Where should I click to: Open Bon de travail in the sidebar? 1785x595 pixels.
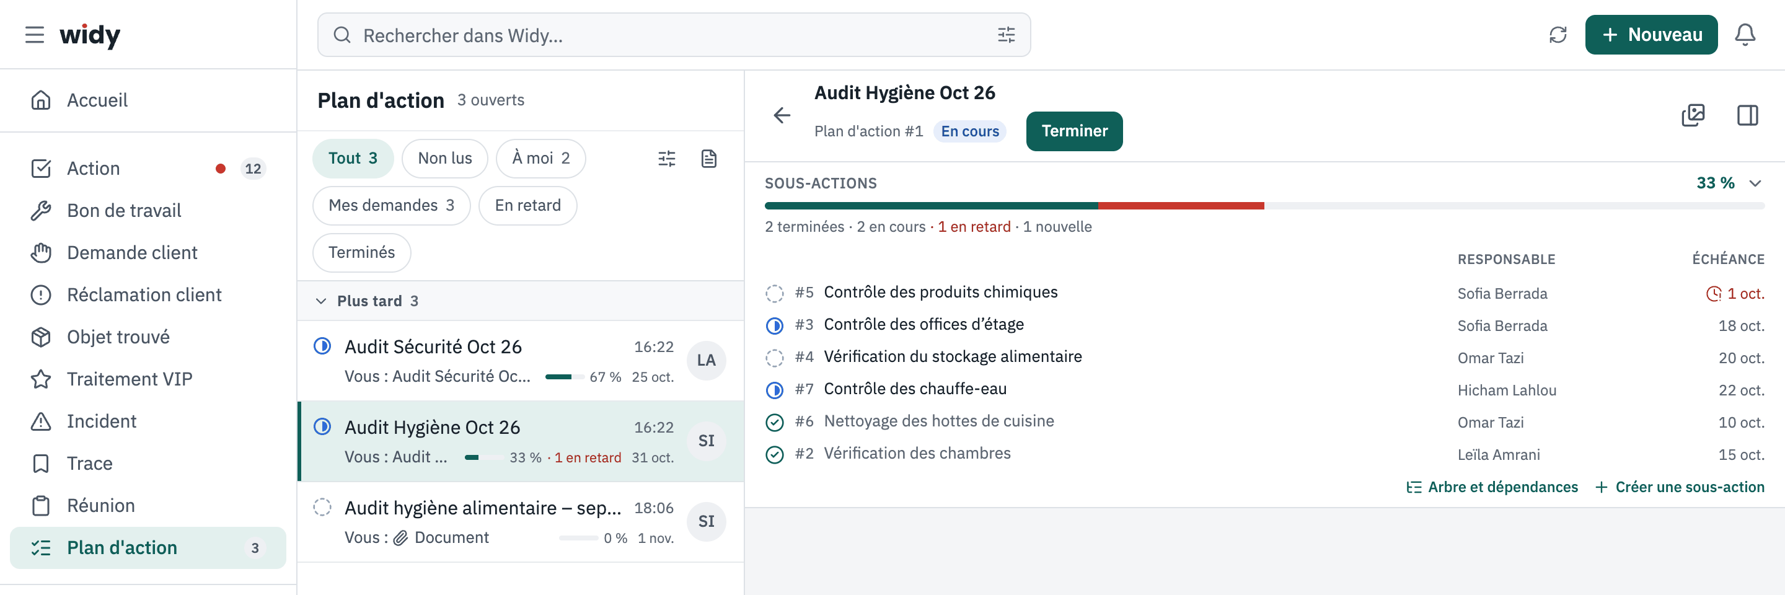click(148, 211)
